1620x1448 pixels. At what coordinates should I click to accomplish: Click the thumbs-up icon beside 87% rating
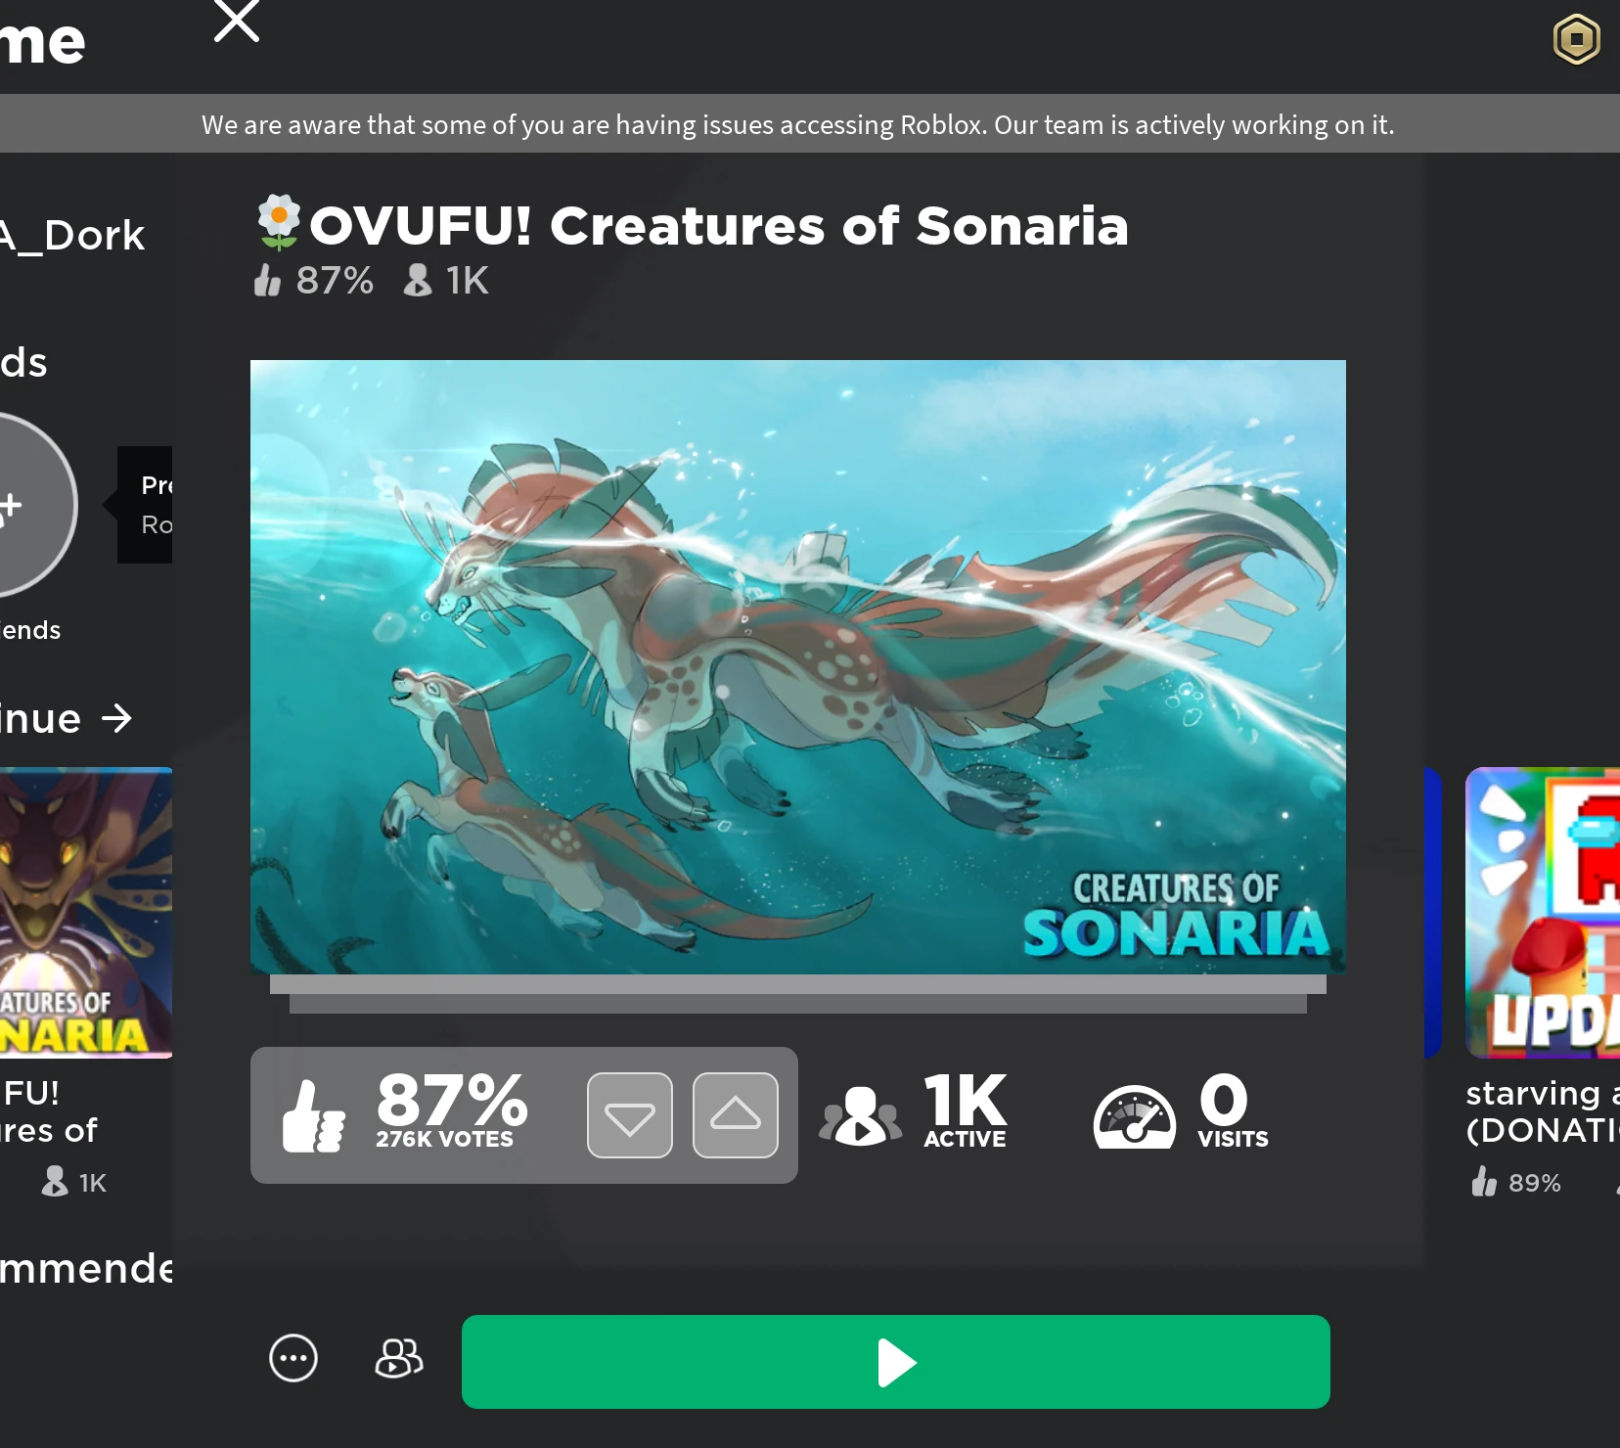click(314, 1115)
